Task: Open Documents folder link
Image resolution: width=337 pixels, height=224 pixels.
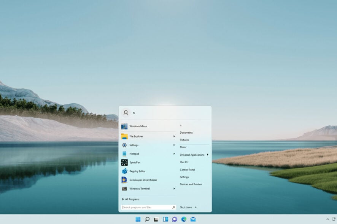Action: click(186, 133)
